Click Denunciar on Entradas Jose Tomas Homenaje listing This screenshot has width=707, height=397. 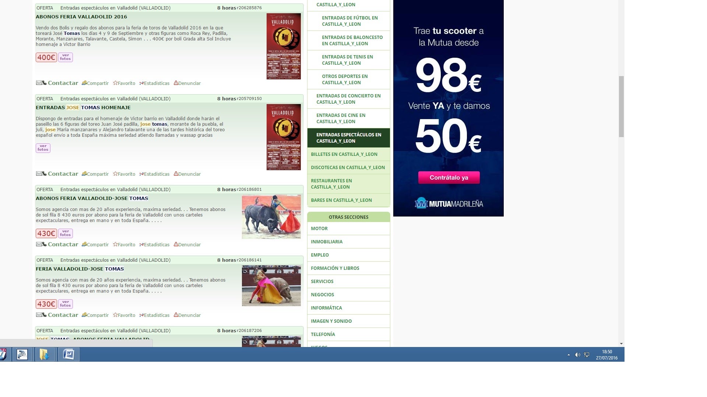coord(187,174)
